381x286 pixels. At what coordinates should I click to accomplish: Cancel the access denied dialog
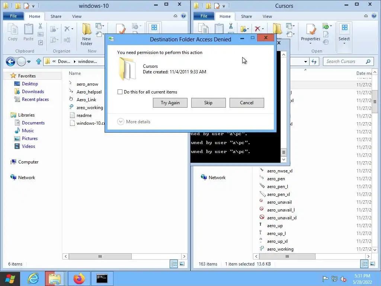coord(247,103)
